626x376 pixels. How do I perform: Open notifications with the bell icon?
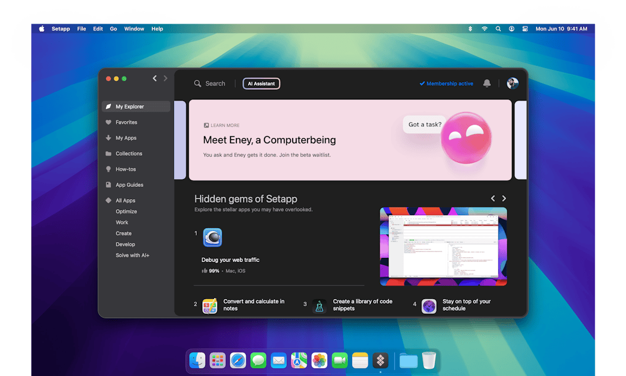487,83
